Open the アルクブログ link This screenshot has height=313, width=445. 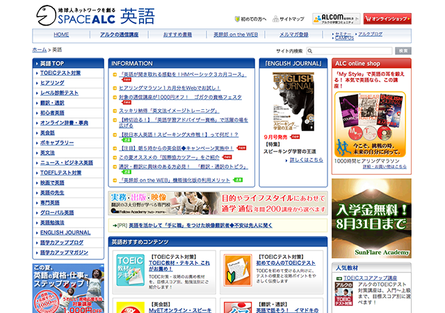tap(370, 34)
